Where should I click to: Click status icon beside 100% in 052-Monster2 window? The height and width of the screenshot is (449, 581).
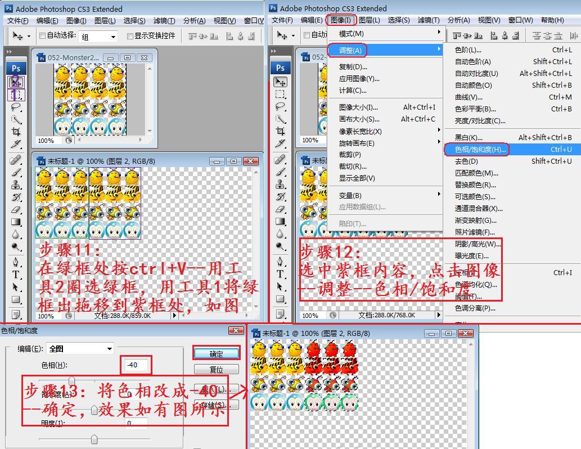coord(69,141)
